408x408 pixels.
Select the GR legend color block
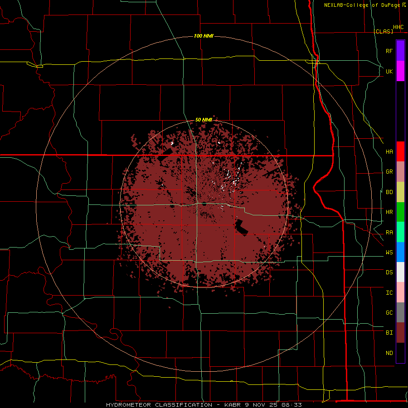[x=400, y=172]
